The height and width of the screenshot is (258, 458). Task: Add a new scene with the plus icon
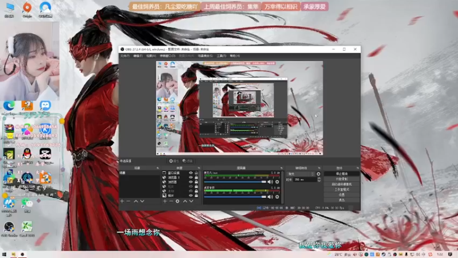[x=122, y=201]
